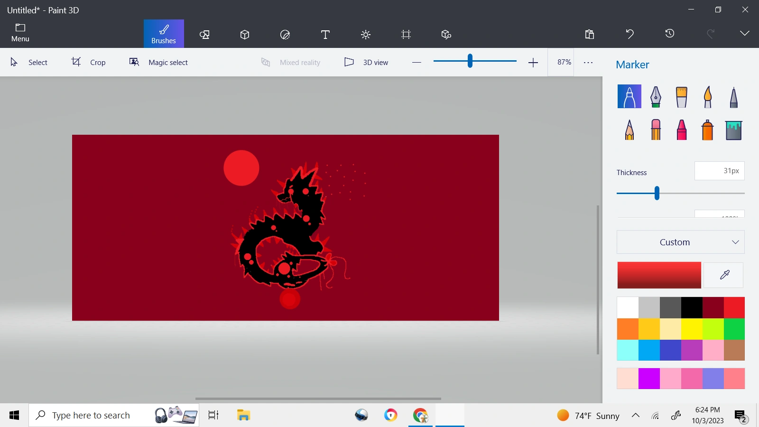Image resolution: width=759 pixels, height=427 pixels.
Task: Collapse the top toolbar with the chevron
Action: point(744,33)
